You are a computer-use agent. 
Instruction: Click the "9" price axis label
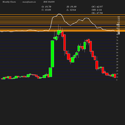(x=117, y=80)
